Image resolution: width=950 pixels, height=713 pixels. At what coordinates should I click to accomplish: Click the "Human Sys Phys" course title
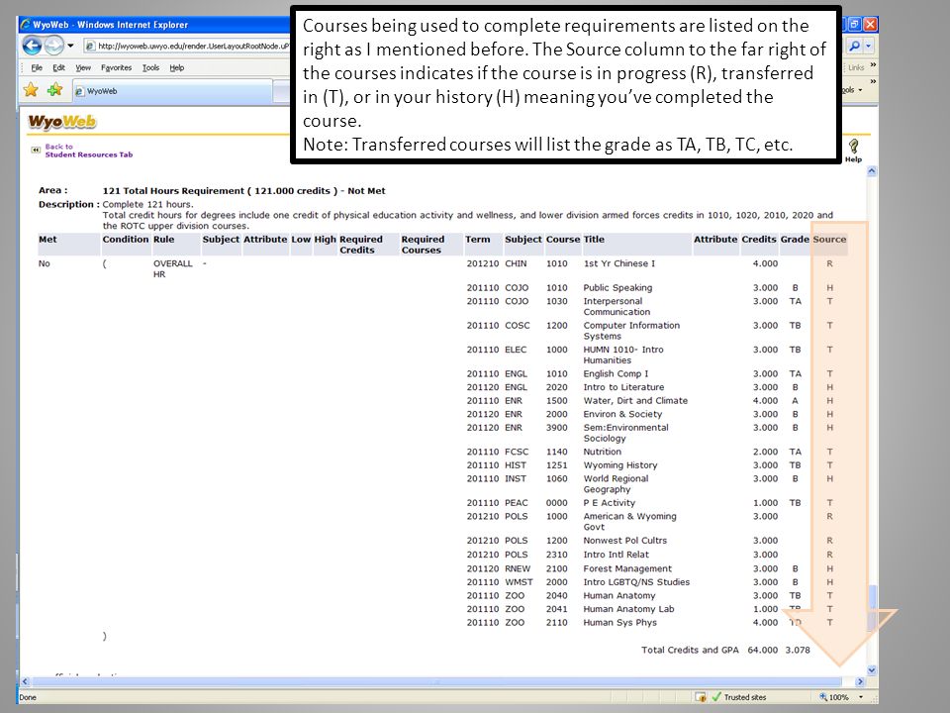tap(619, 623)
